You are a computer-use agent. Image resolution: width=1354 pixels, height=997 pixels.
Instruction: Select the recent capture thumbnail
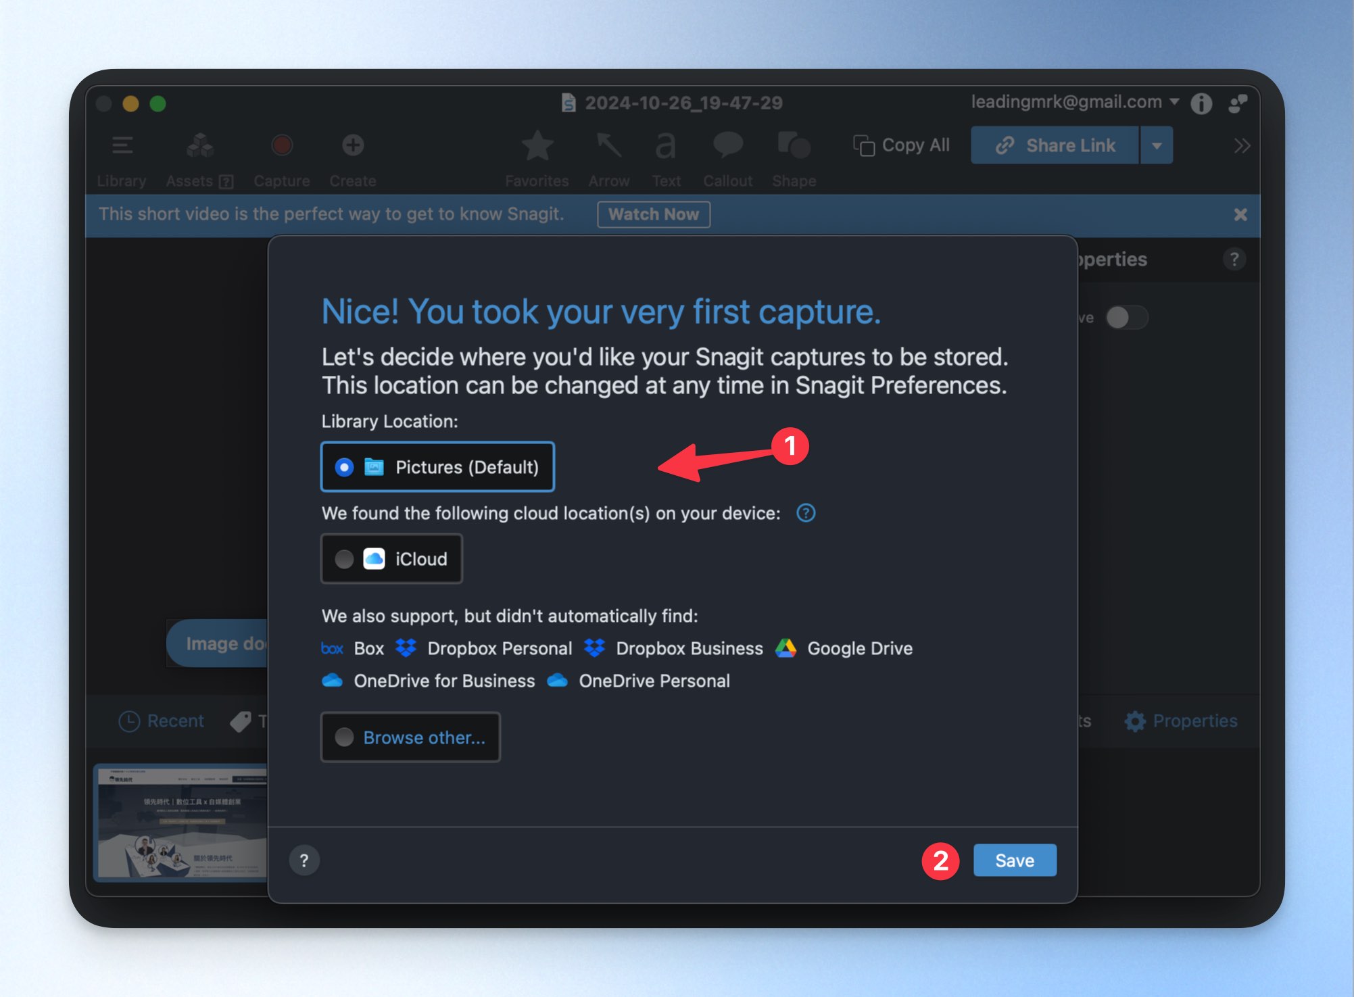[181, 823]
